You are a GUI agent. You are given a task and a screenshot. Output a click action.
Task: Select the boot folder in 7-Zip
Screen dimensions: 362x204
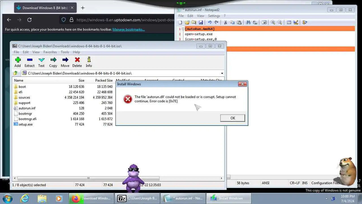(22, 87)
